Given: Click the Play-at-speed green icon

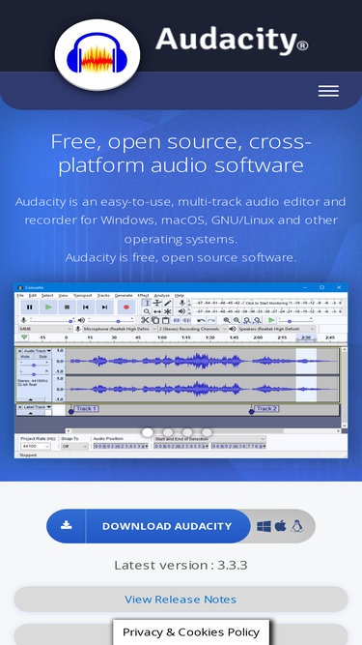Looking at the screenshot, I should [271, 320].
